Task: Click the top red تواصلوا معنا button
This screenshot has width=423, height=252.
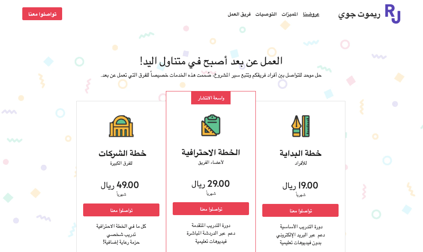Action: (x=42, y=13)
